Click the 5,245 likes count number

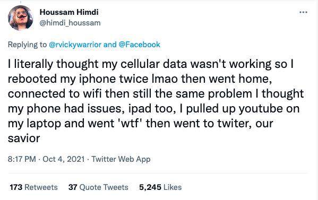coord(150,187)
